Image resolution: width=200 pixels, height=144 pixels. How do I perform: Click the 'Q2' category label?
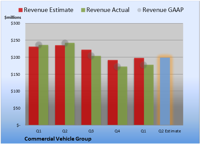coord(65,131)
